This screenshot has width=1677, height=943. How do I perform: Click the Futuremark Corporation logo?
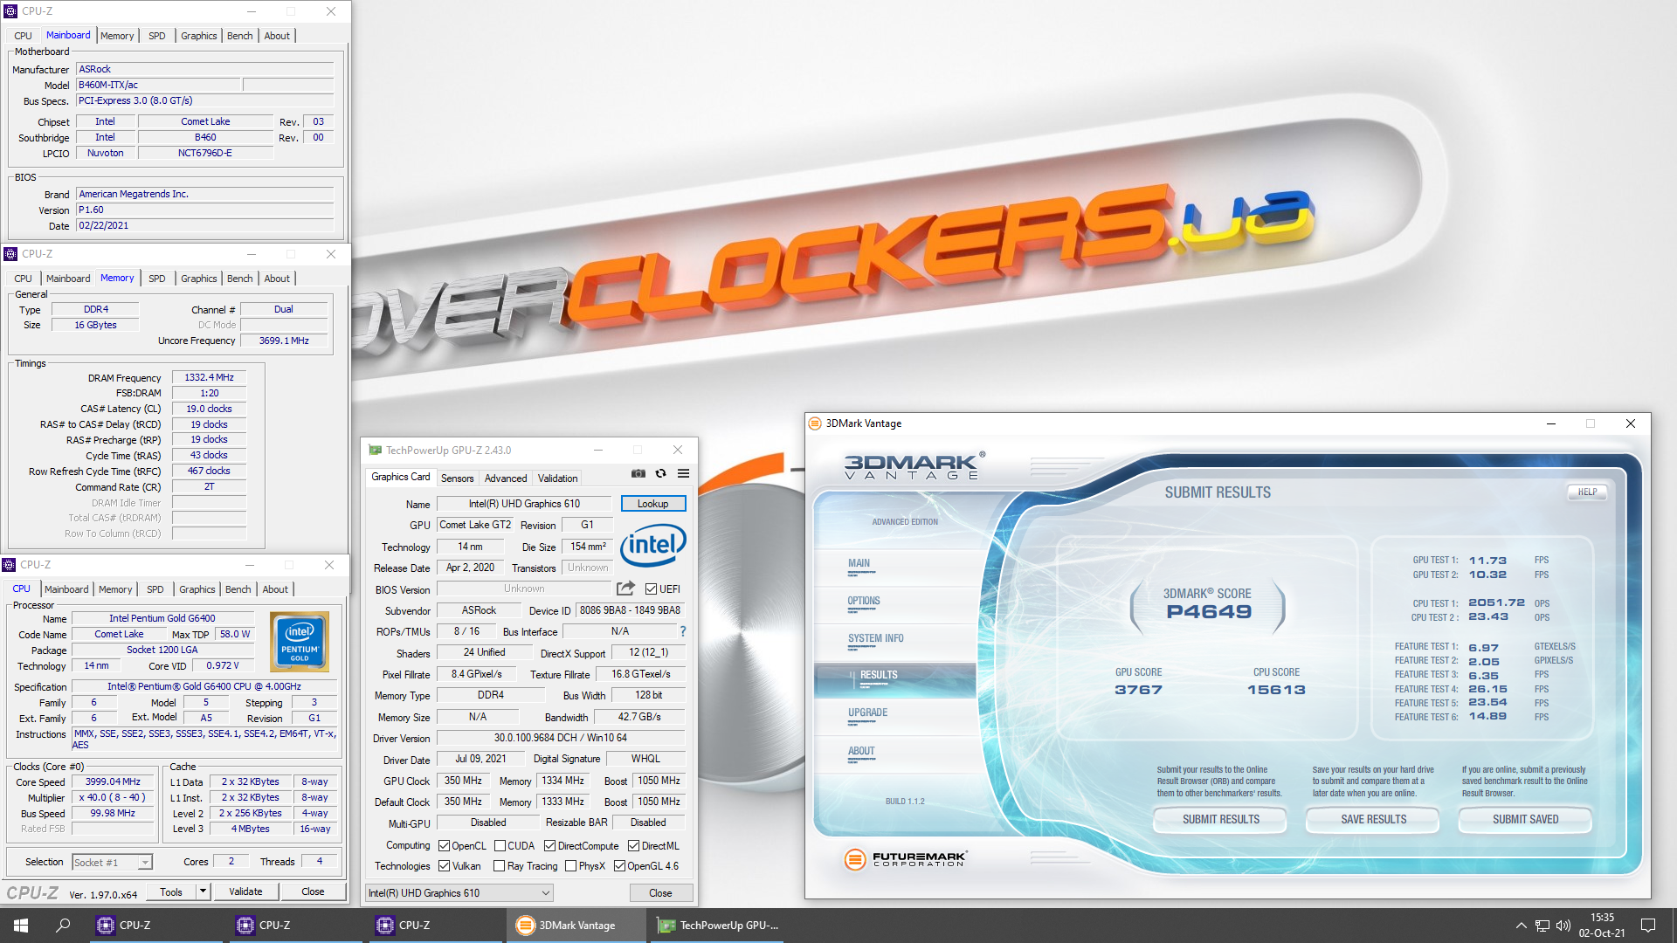(x=905, y=859)
